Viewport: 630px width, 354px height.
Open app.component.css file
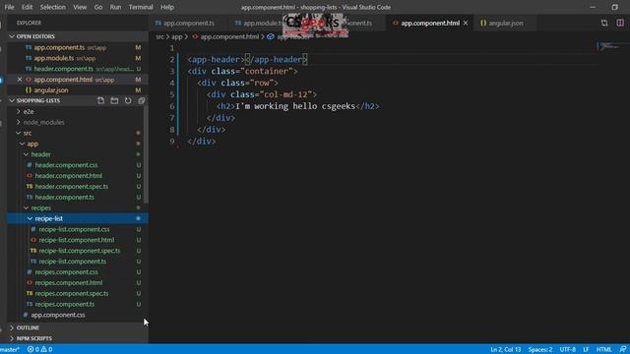coord(58,315)
